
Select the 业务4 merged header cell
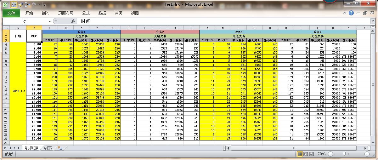pyautogui.click(x=317, y=32)
